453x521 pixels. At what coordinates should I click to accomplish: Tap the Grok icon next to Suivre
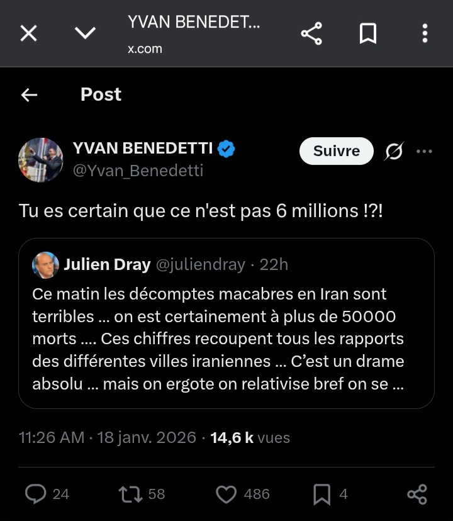point(394,151)
